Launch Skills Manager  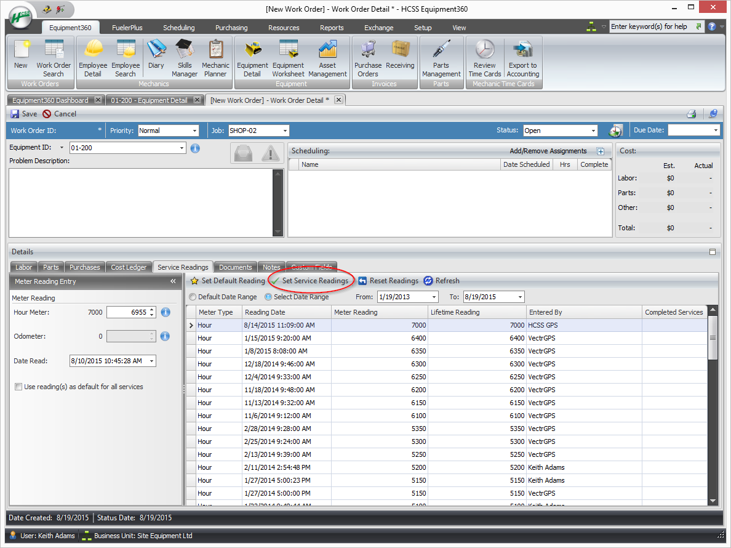(x=185, y=58)
